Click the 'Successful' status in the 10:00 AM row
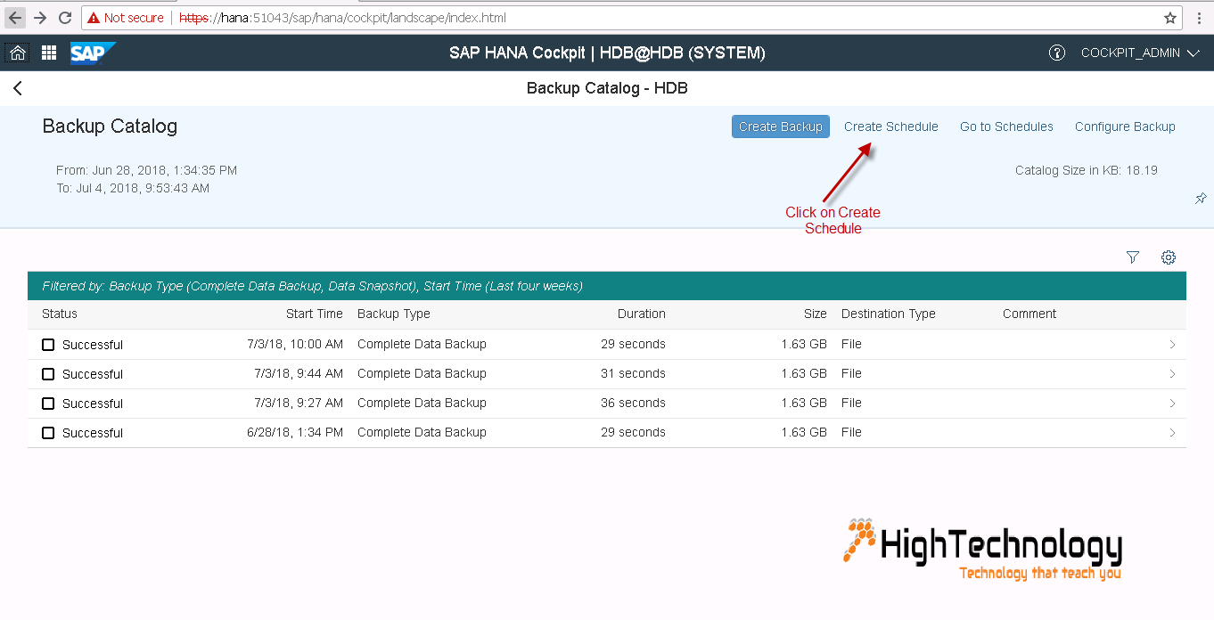 point(93,345)
